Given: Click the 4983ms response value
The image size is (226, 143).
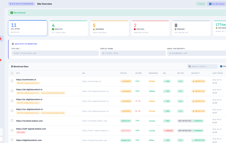Looking at the screenshot, I should (x=152, y=101).
